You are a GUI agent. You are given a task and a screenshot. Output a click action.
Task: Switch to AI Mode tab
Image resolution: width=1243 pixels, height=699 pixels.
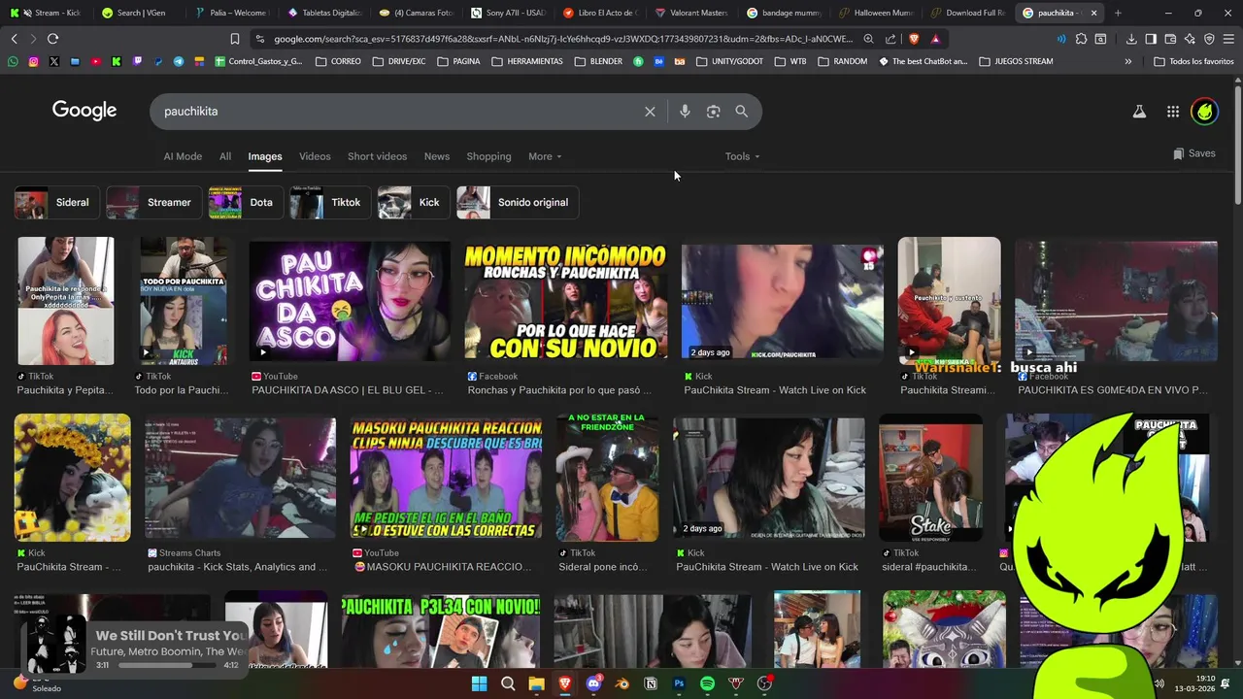(x=183, y=156)
